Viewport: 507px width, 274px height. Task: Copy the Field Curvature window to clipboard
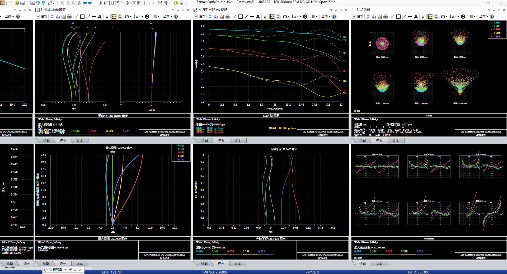(x=58, y=17)
